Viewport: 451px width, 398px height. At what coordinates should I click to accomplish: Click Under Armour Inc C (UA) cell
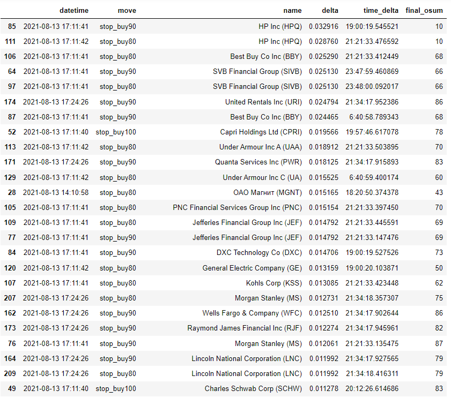pyautogui.click(x=262, y=178)
